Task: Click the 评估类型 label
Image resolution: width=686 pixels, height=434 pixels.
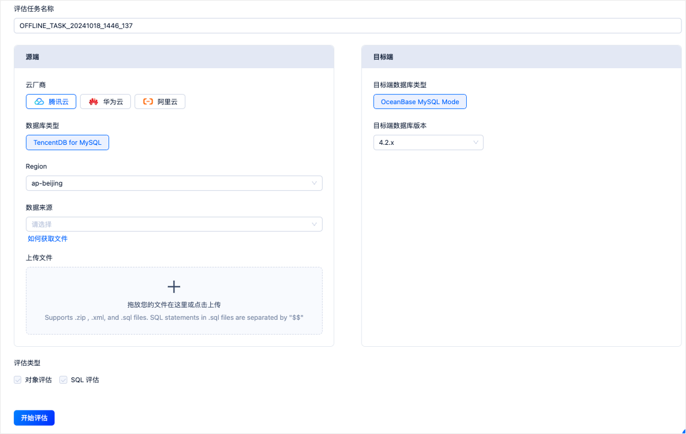Action: (x=27, y=363)
